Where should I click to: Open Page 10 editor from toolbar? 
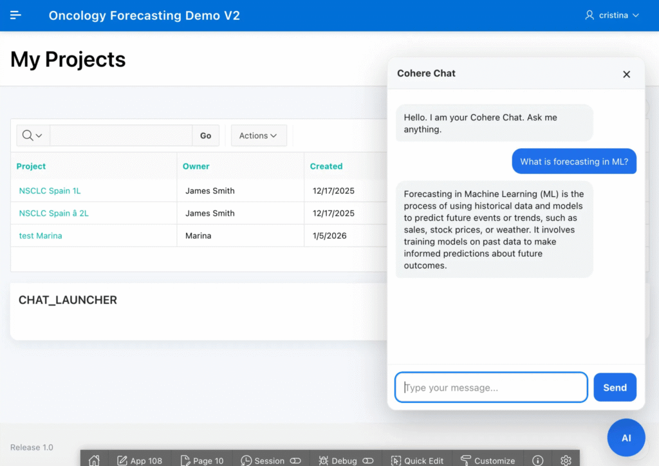pos(202,460)
